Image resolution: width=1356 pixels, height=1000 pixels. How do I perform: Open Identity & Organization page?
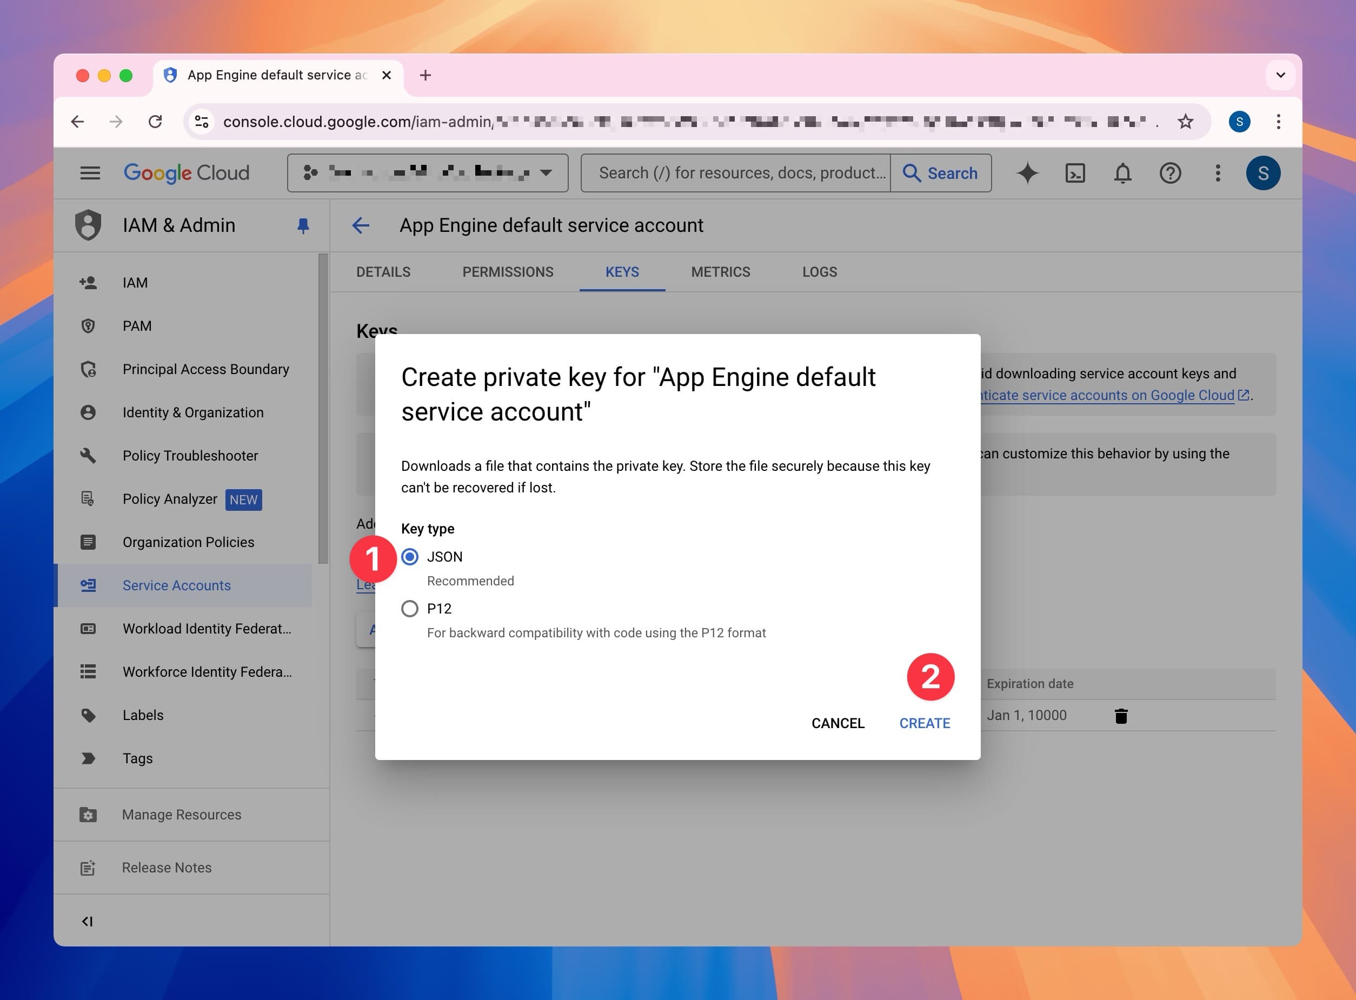click(183, 412)
